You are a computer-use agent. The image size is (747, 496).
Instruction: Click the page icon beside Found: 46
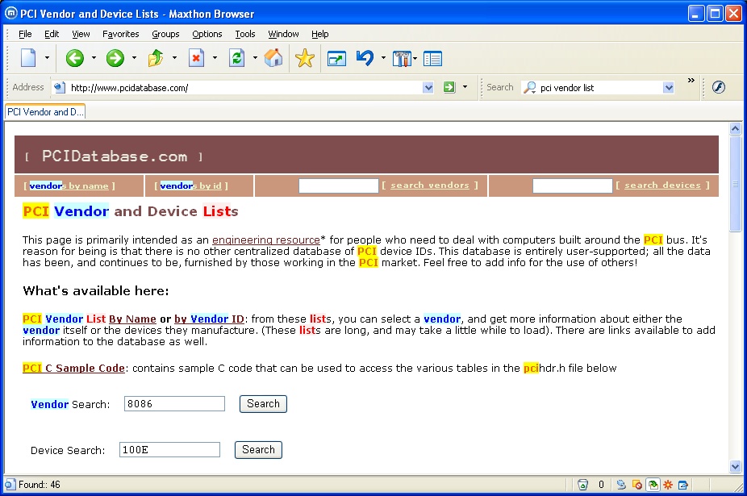click(10, 485)
